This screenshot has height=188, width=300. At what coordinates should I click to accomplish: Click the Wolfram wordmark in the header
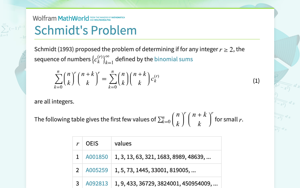[x=45, y=18]
